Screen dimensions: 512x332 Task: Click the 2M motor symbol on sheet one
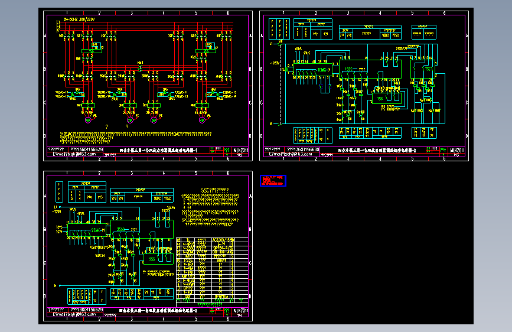point(130,121)
